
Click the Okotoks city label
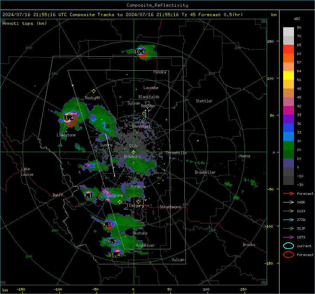(x=140, y=233)
